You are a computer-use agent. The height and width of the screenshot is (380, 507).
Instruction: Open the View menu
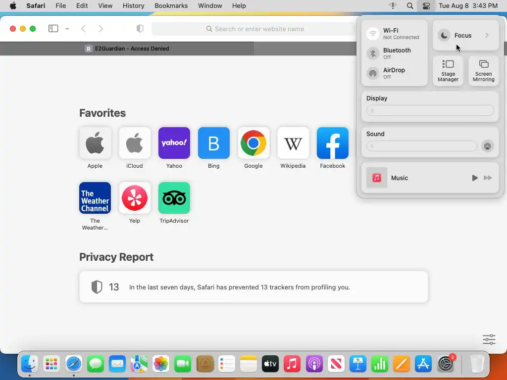coord(105,6)
